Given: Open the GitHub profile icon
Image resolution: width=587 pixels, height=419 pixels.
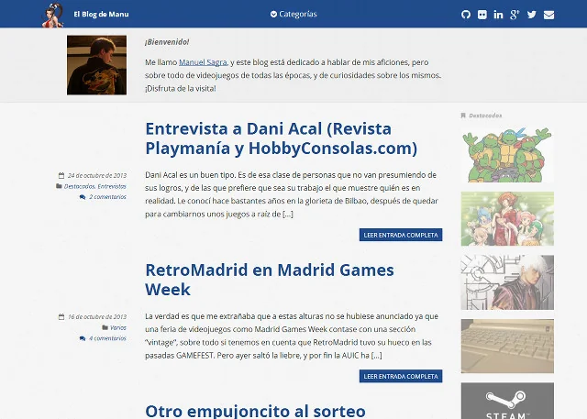Looking at the screenshot, I should point(466,15).
